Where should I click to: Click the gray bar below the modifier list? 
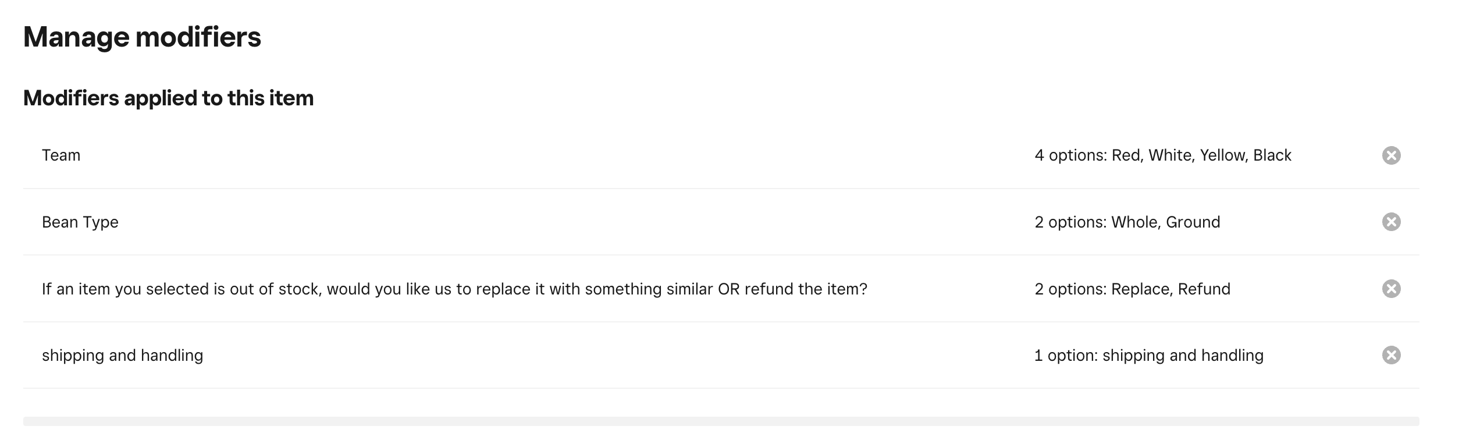point(721,421)
